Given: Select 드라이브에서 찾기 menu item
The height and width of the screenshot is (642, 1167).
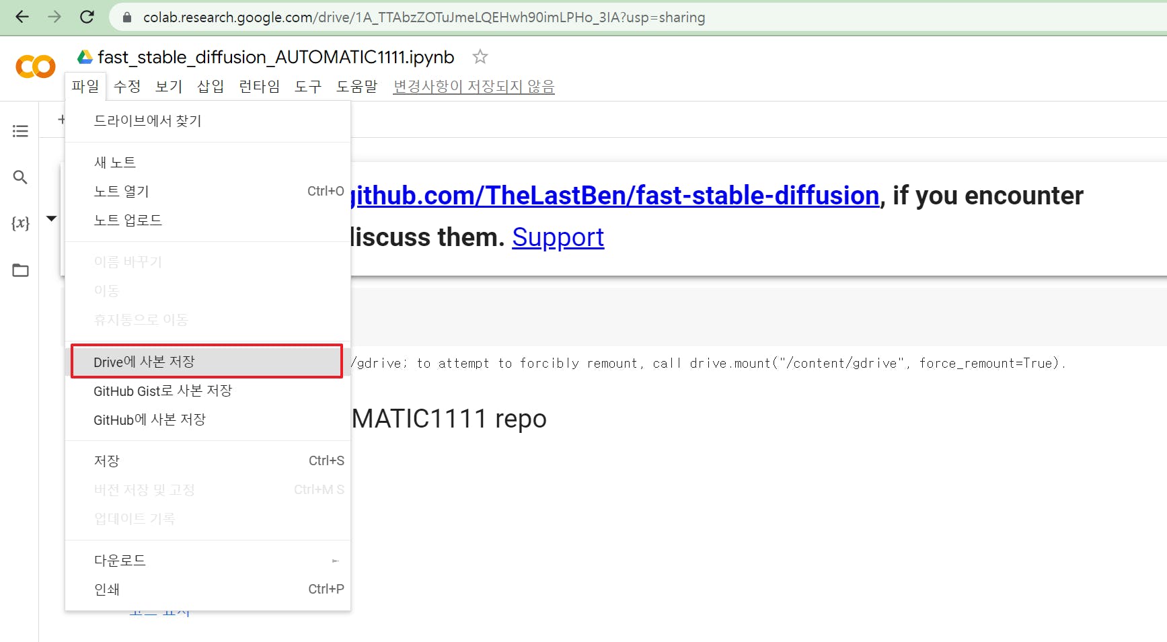Looking at the screenshot, I should (x=208, y=121).
